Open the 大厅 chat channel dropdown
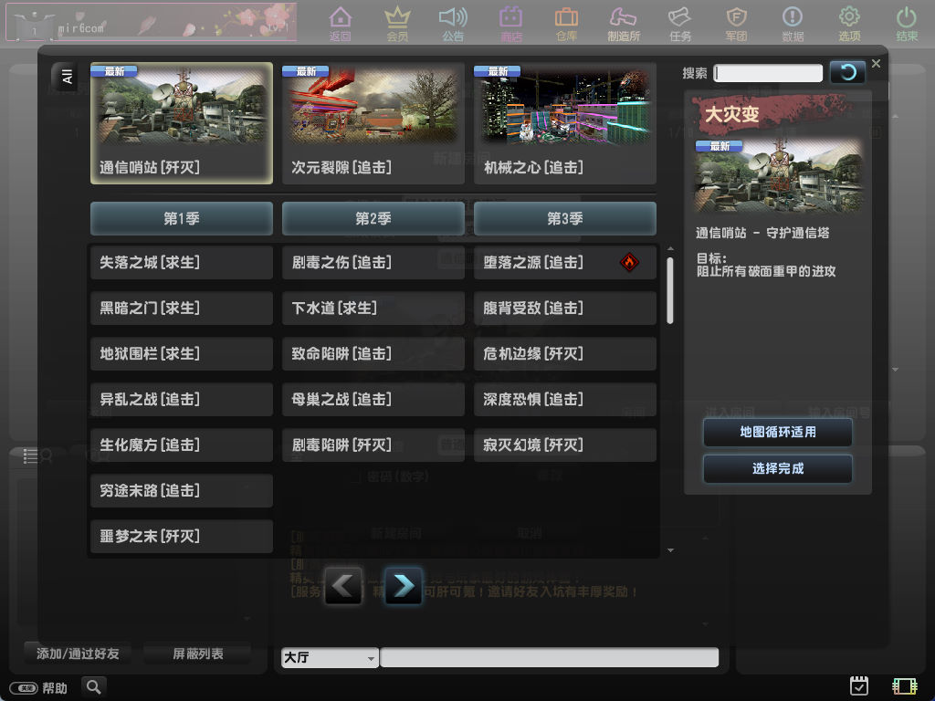The image size is (935, 701). (330, 658)
